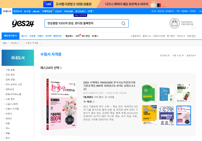
Task: Open 고객센터 in the top bar
Action: tap(192, 11)
